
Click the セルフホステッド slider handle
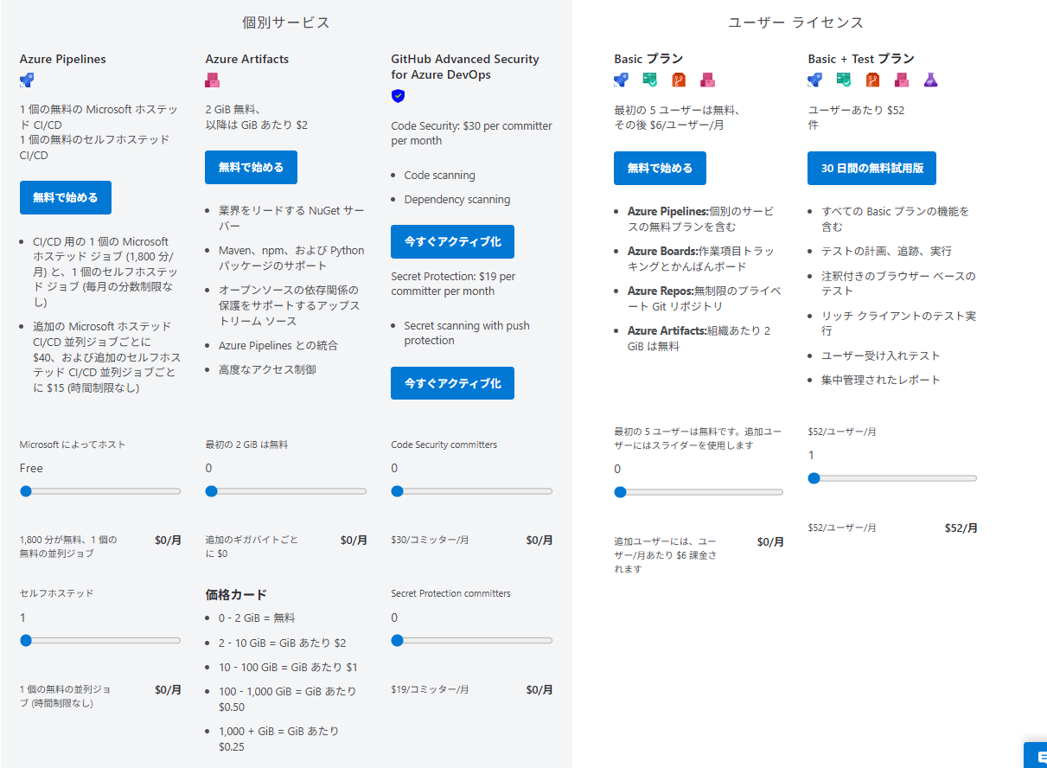[x=26, y=641]
